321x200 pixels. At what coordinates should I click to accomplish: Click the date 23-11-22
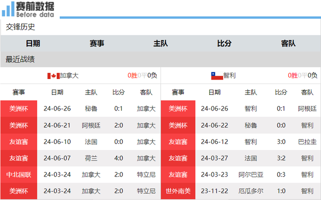pos(214,191)
